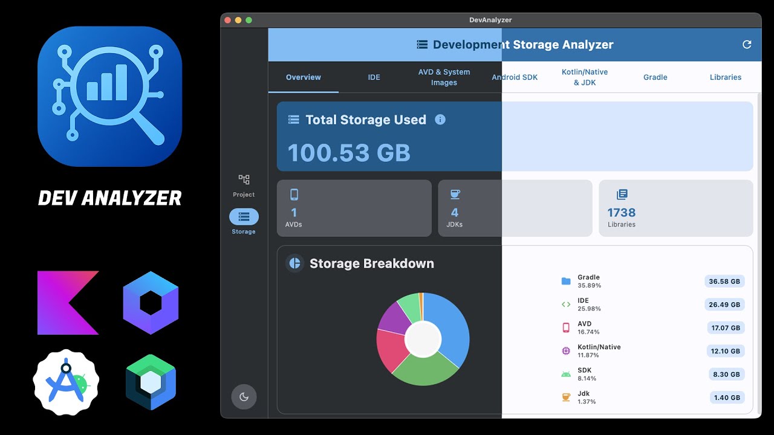
Task: Click the info icon beside Total Storage Used
Action: click(x=440, y=120)
